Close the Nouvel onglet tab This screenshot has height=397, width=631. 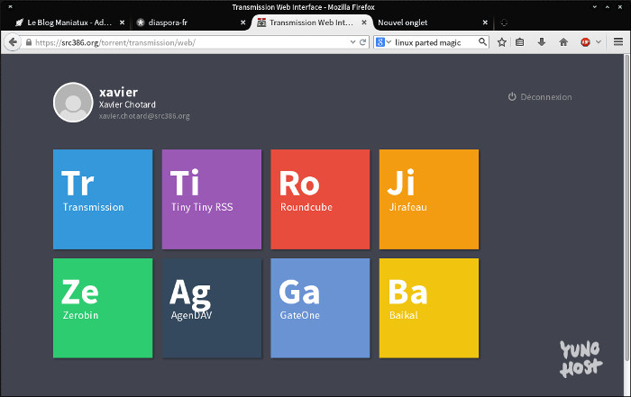(x=485, y=23)
